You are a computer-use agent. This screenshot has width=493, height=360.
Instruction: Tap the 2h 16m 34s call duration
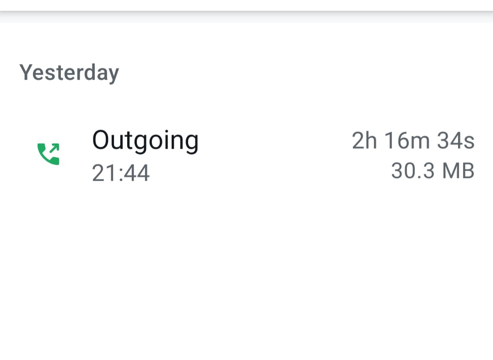click(413, 140)
